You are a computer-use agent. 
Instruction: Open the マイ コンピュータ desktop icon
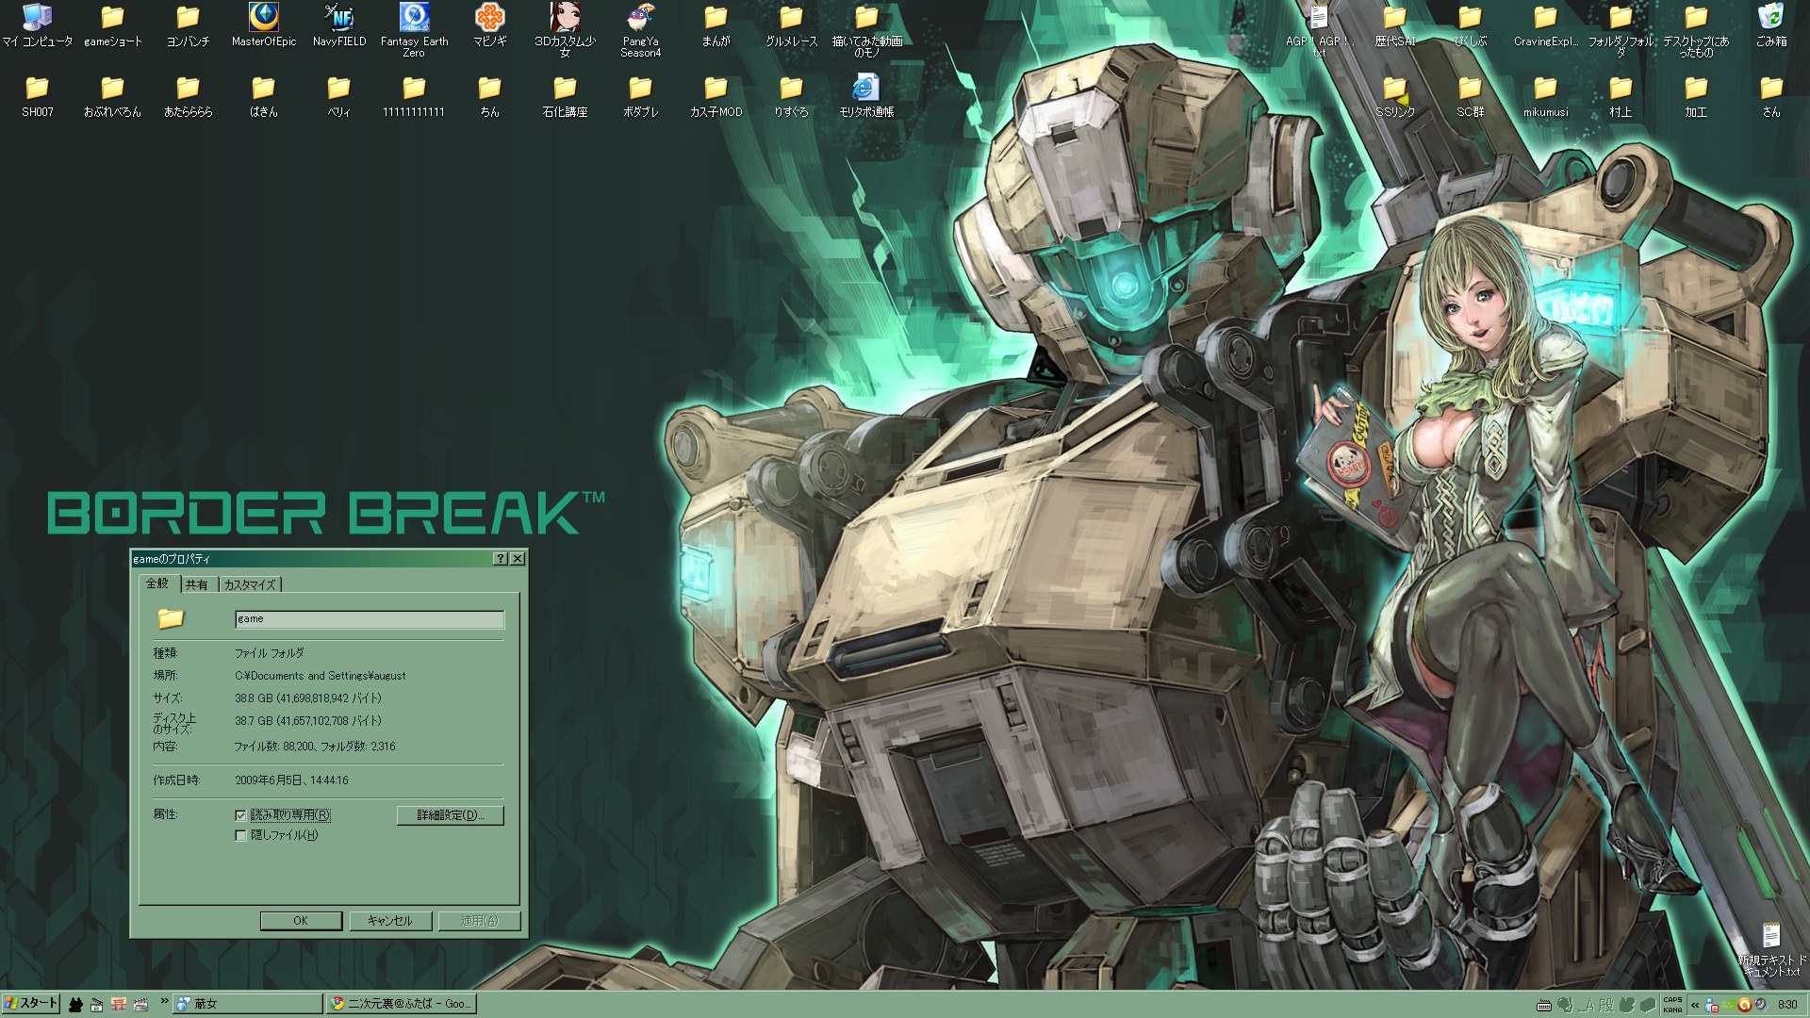[x=37, y=25]
